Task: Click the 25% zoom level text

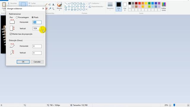Action: (166, 105)
